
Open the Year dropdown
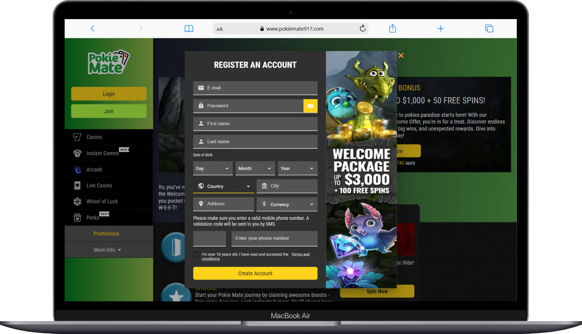tap(297, 169)
